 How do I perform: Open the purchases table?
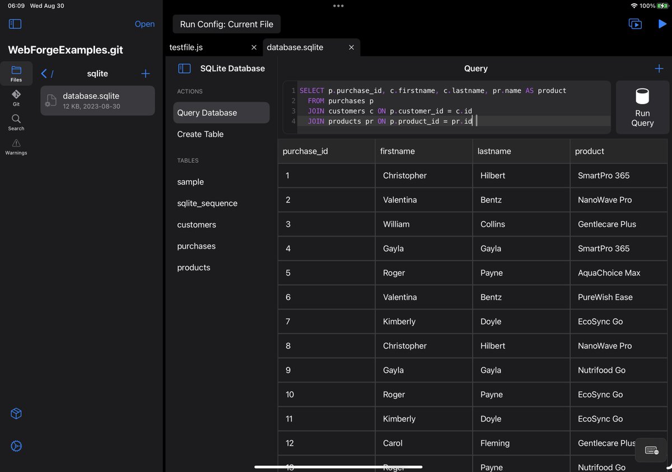(221, 246)
